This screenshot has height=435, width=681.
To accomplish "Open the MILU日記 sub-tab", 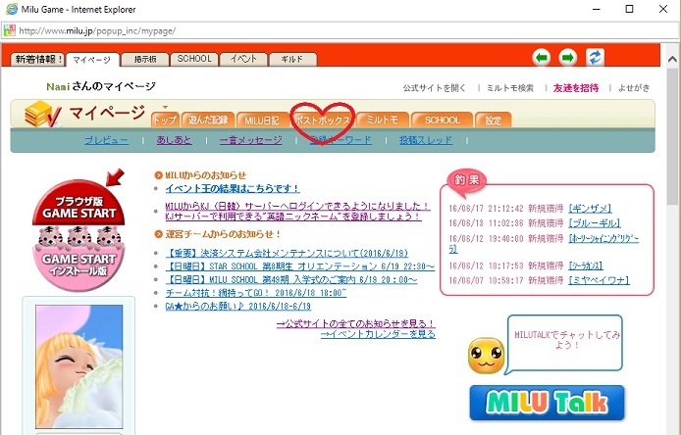I will 261,120.
